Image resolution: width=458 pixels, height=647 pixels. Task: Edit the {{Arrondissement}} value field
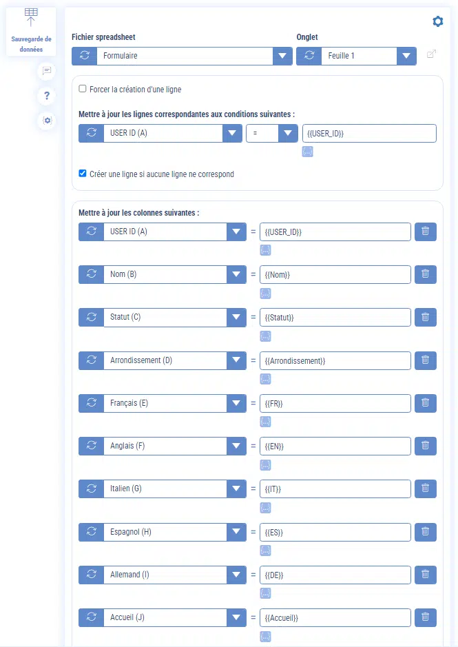(335, 360)
